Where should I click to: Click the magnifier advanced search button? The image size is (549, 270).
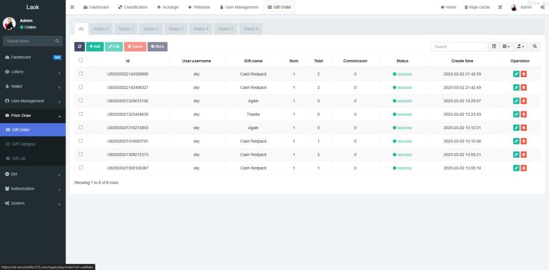(x=535, y=47)
